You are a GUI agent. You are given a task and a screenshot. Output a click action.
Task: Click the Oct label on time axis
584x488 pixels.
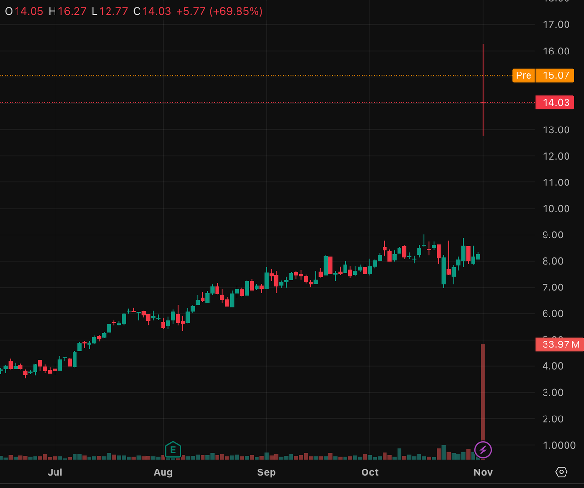[370, 472]
